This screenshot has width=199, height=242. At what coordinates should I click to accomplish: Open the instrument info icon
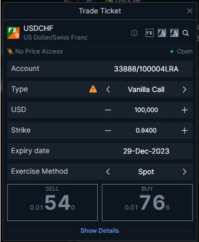point(134,33)
